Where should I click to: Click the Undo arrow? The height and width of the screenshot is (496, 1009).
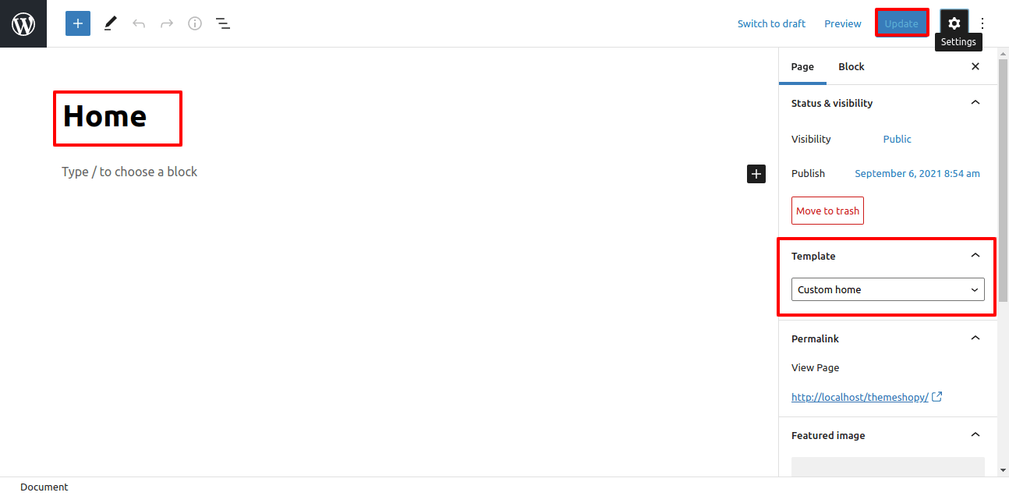pos(139,23)
